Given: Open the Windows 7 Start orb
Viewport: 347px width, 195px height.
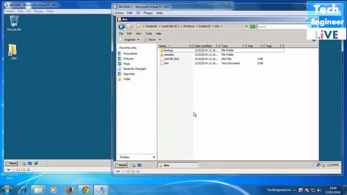Looking at the screenshot, I should point(7,190).
